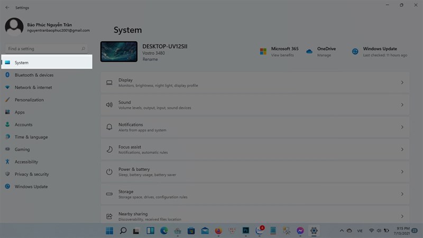Rename the PC DESKTOP-UV12SII
This screenshot has width=423, height=238.
pos(150,59)
